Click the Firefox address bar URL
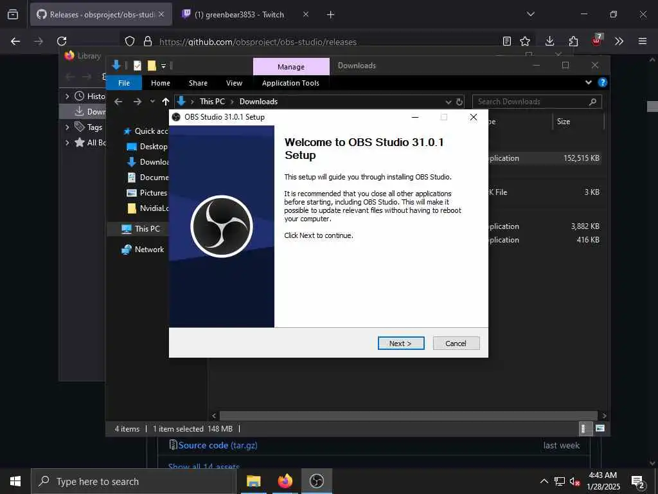The height and width of the screenshot is (494, 658). [x=258, y=42]
